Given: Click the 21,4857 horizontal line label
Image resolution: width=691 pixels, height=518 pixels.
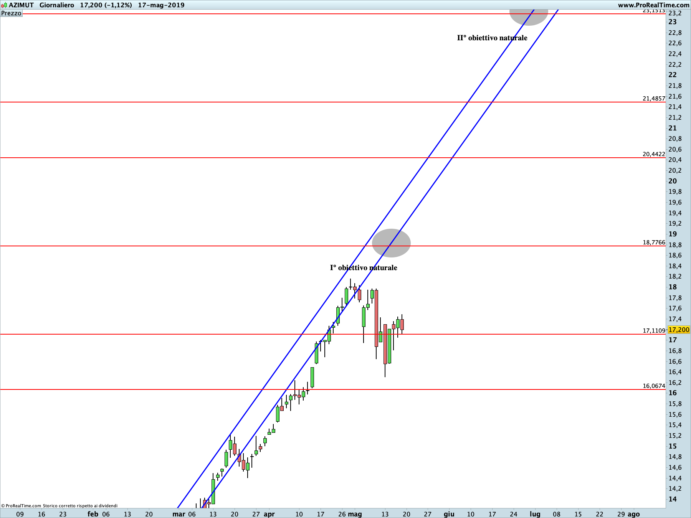Looking at the screenshot, I should pos(654,98).
